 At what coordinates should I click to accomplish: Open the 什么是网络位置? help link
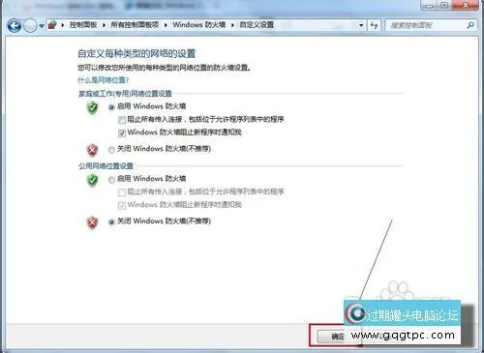pos(104,80)
